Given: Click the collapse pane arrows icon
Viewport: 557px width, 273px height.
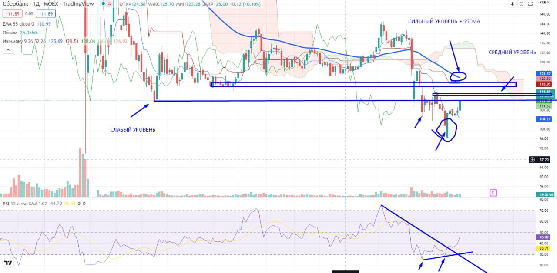Looking at the screenshot, I should pos(521,4).
